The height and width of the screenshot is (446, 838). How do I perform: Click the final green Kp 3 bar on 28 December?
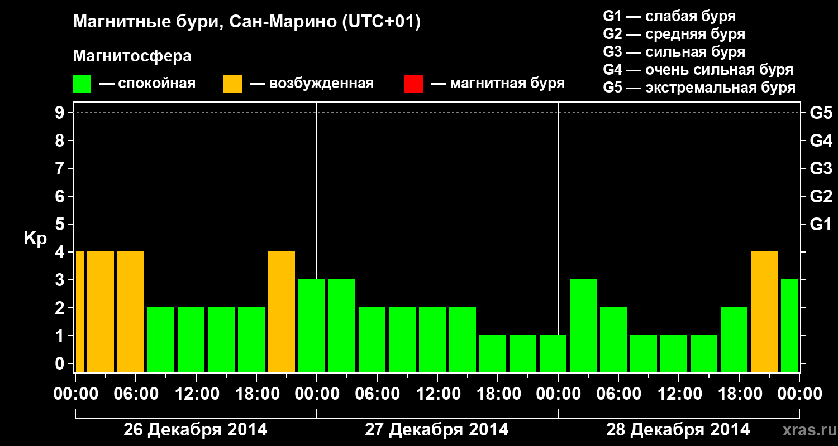point(789,326)
